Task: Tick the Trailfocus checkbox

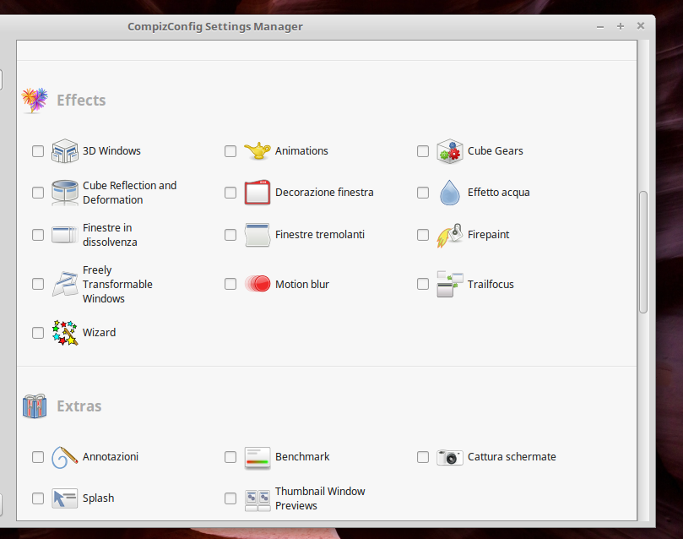Action: coord(423,284)
